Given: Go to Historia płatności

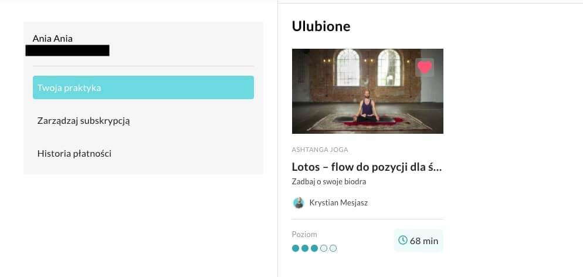Looking at the screenshot, I should click(x=74, y=154).
